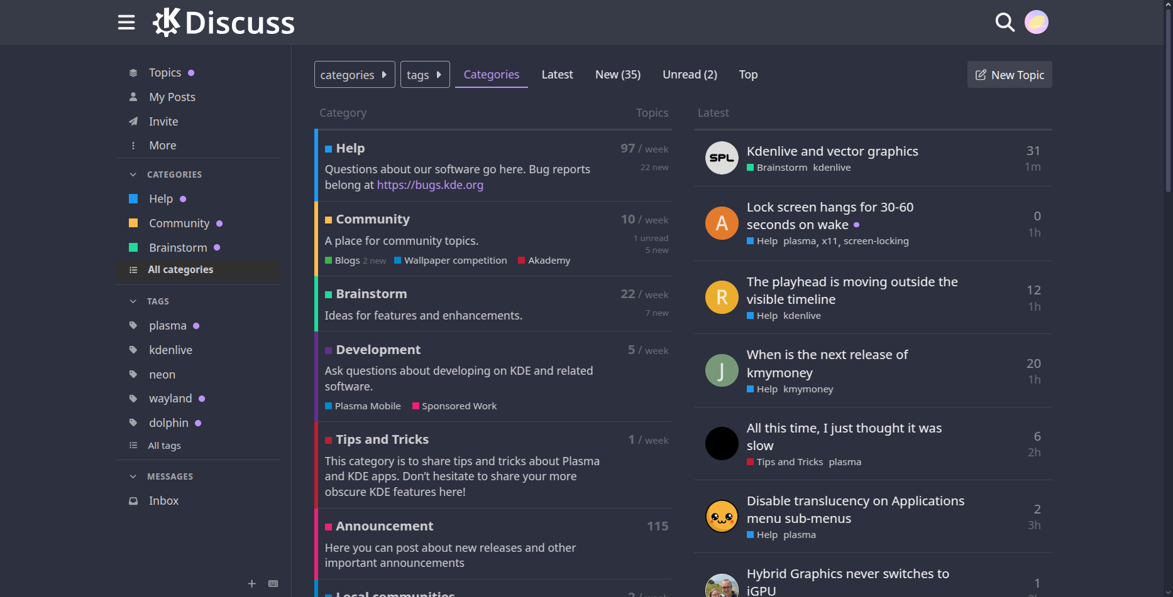Show the 1 unread Community topic
This screenshot has width=1173, height=597.
pyautogui.click(x=651, y=239)
